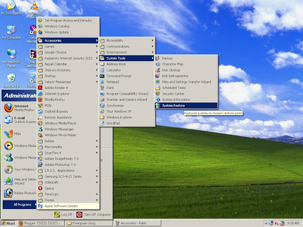Open Windows Update entry
This screenshot has width=303, height=227.
click(x=68, y=32)
